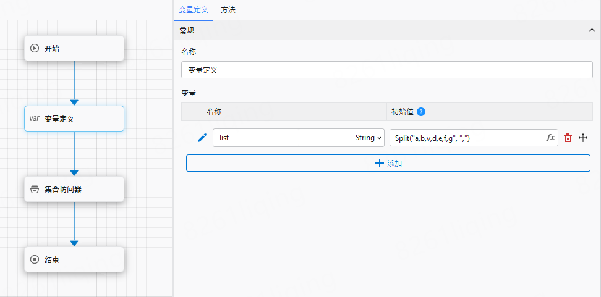The width and height of the screenshot is (601, 297).
Task: Select the 结束 node in the flowchart
Action: click(x=74, y=260)
